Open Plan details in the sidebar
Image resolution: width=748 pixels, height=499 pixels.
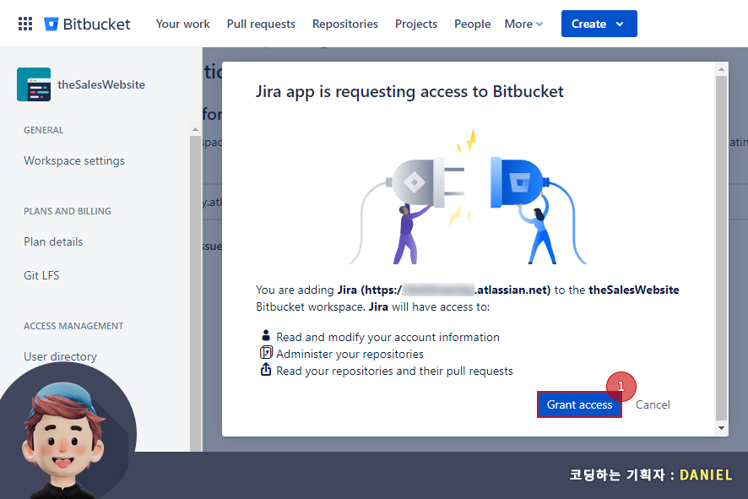click(53, 241)
